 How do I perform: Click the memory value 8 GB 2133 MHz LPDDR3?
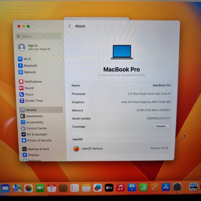click(x=153, y=110)
